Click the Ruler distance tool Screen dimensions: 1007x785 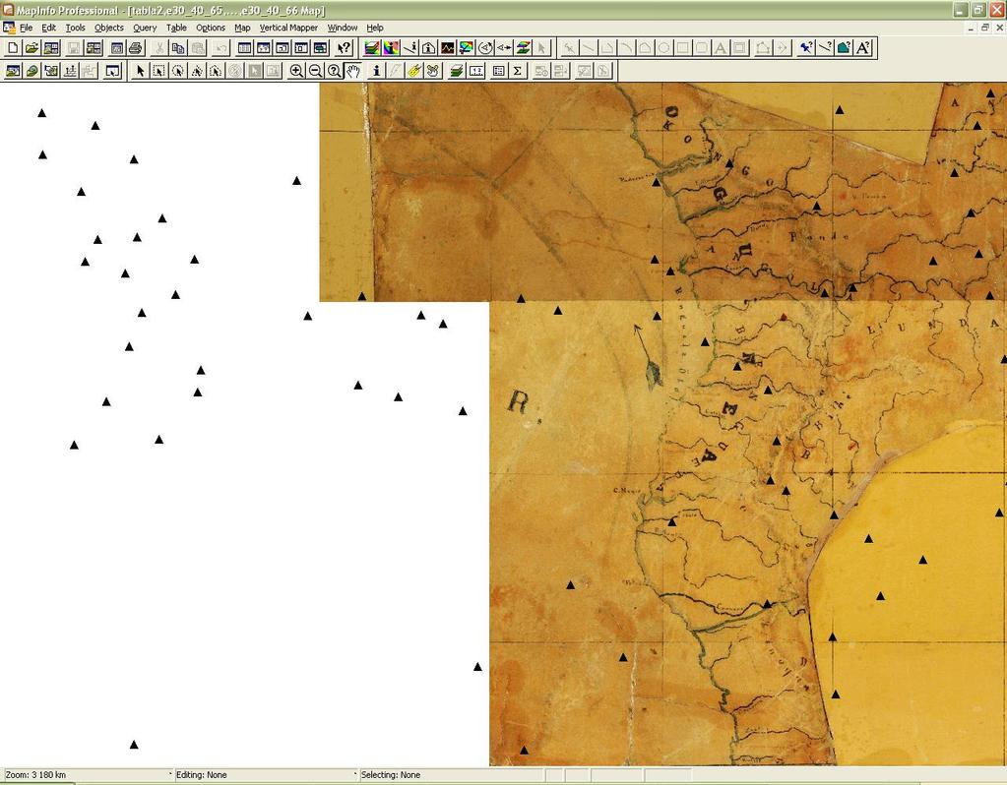(475, 71)
